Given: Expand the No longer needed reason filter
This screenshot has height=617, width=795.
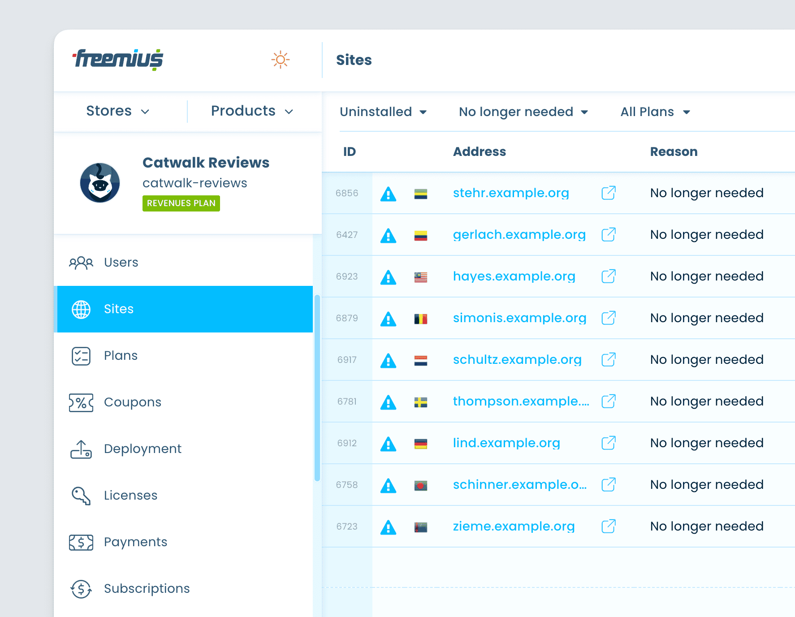Looking at the screenshot, I should click(523, 112).
